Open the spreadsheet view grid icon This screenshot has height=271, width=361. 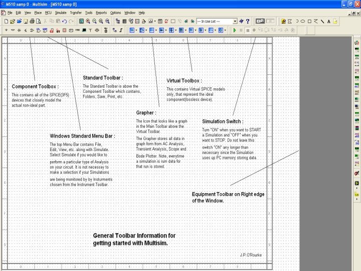click(x=124, y=21)
